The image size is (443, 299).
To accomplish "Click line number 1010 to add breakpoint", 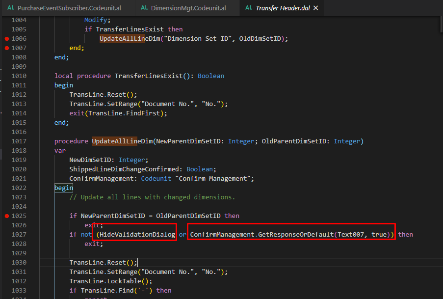I will 19,76.
